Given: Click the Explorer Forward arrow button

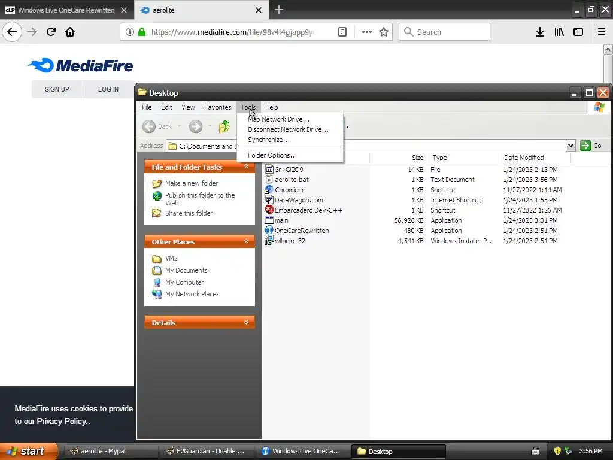Looking at the screenshot, I should tap(196, 126).
